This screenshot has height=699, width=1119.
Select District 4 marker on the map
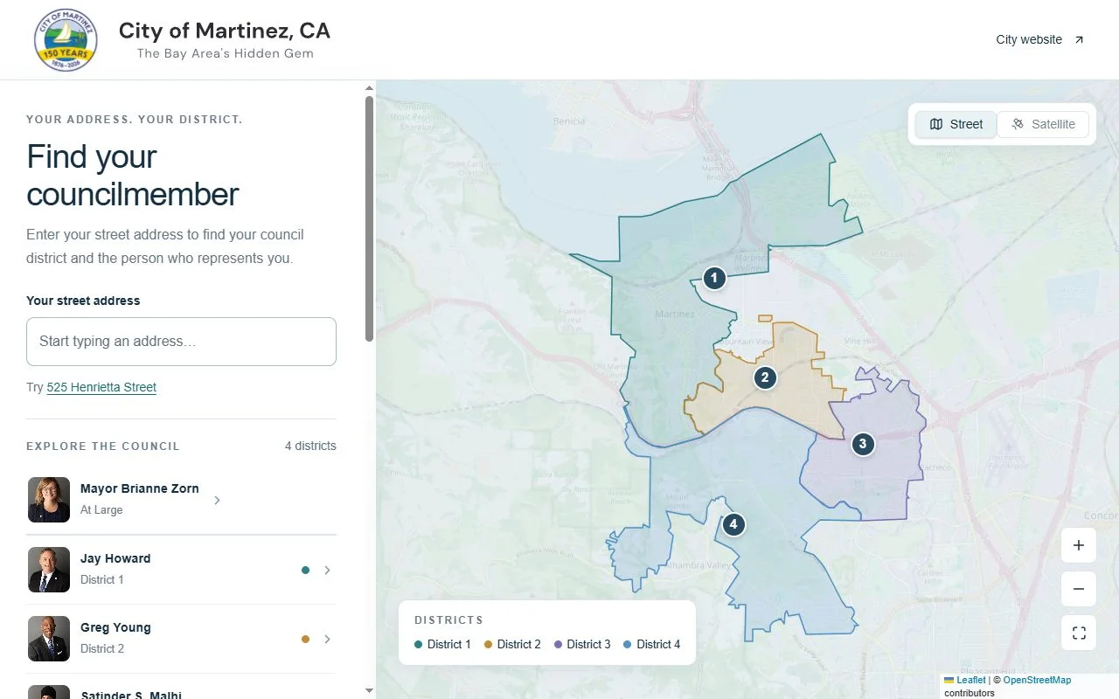(733, 525)
